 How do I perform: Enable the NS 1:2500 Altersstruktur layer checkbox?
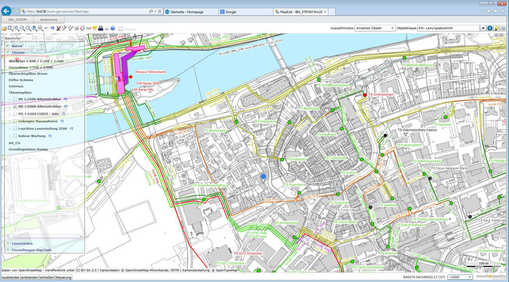[15, 99]
